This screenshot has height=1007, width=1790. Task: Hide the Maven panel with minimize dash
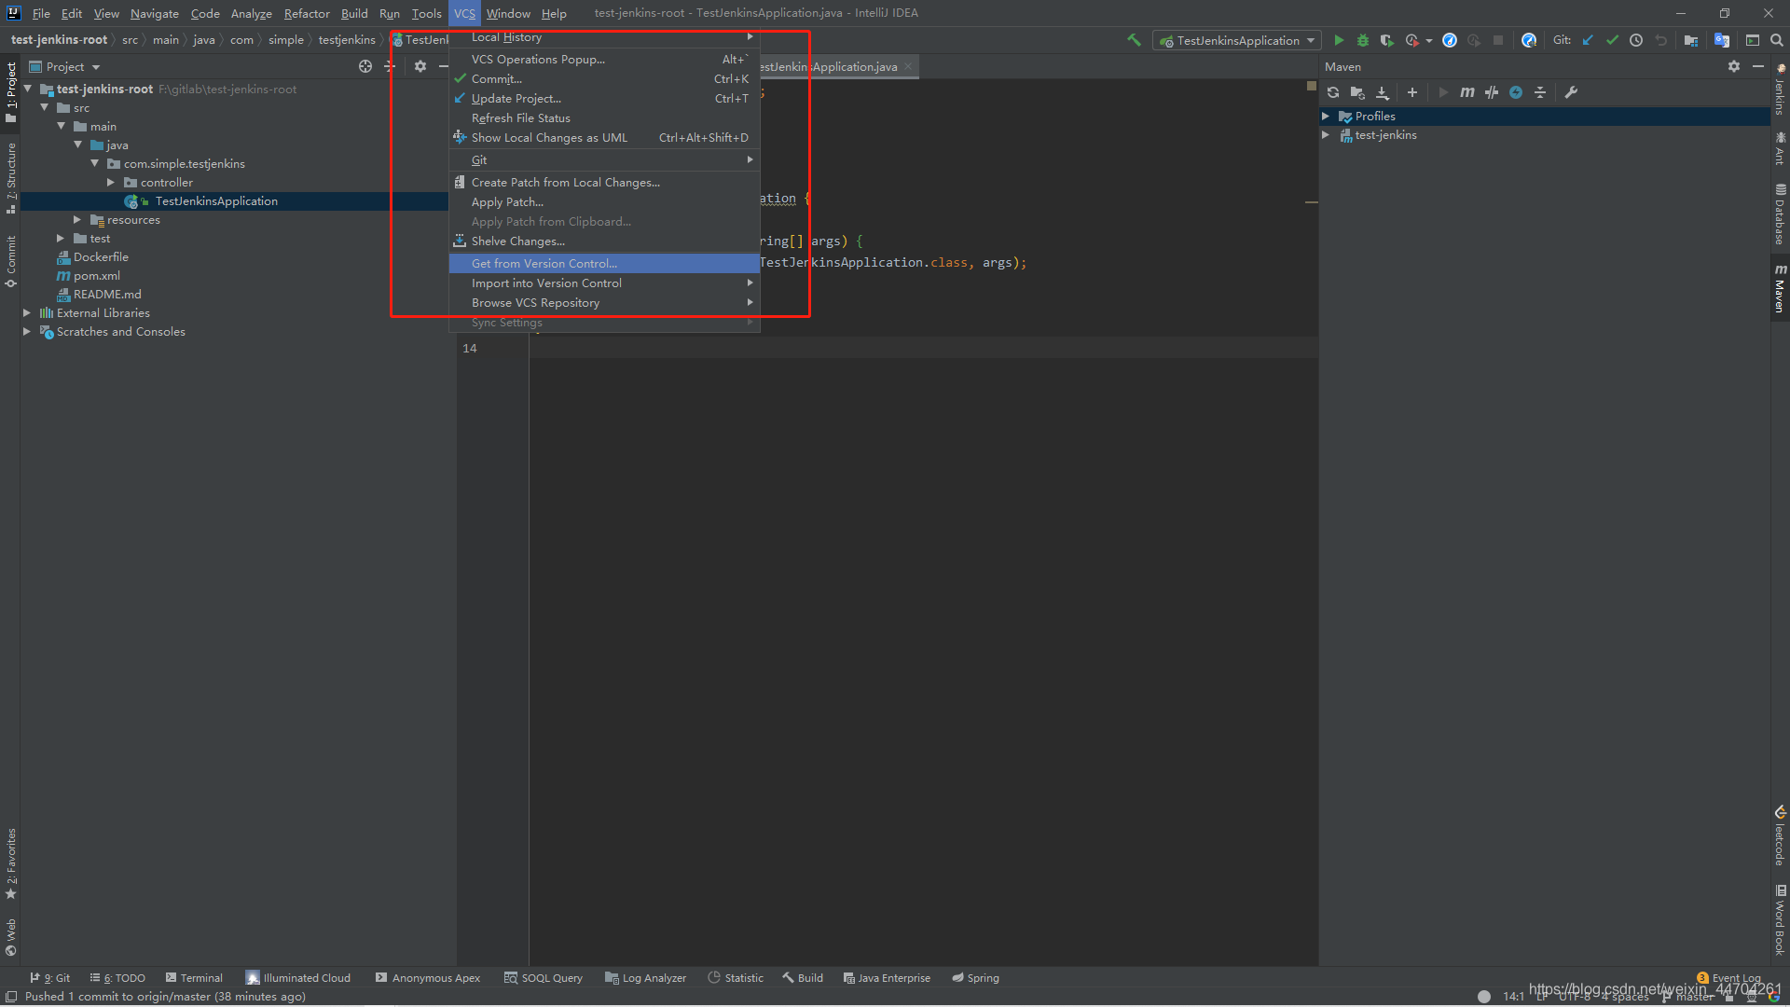click(1758, 66)
